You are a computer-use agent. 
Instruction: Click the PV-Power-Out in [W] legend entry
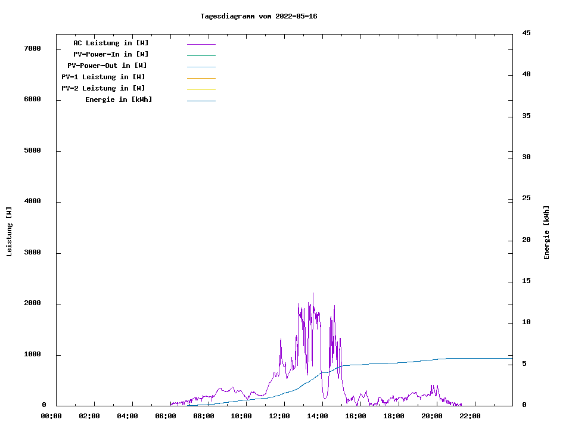107,66
